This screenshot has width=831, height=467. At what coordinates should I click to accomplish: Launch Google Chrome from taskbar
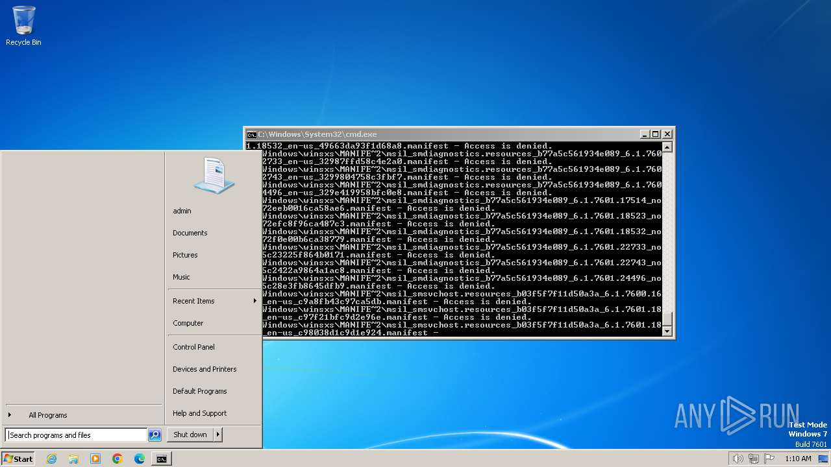tap(118, 459)
